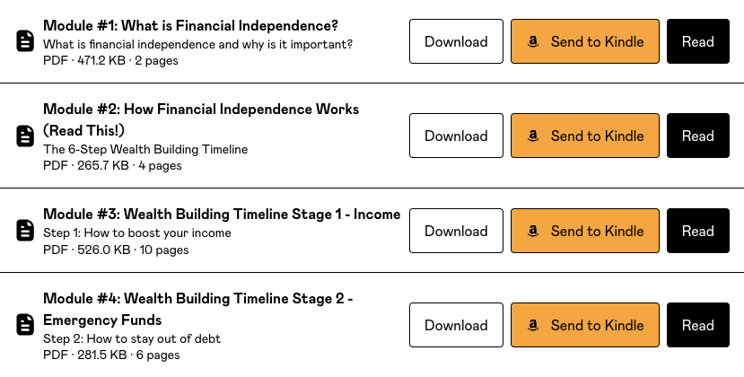
Task: Select Module #3 Wealth Building Timeline Stage 1 title
Action: tap(221, 215)
